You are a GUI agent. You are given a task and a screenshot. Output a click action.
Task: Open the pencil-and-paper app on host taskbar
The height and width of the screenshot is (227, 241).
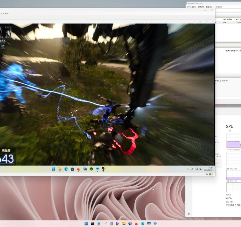105,224
